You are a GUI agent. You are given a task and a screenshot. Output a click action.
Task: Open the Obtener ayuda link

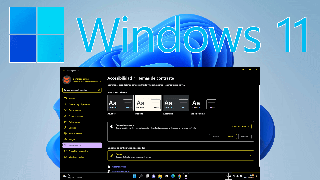119,167
